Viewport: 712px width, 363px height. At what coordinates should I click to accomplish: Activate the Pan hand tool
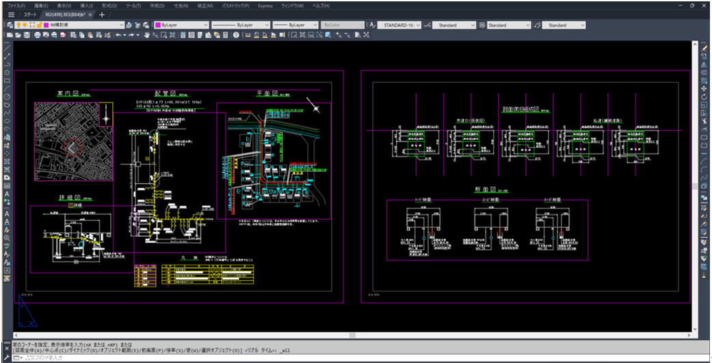coord(147,35)
